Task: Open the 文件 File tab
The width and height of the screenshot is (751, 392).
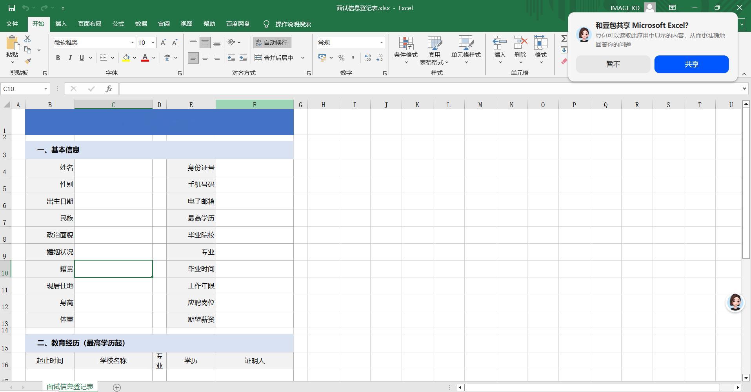Action: click(12, 24)
